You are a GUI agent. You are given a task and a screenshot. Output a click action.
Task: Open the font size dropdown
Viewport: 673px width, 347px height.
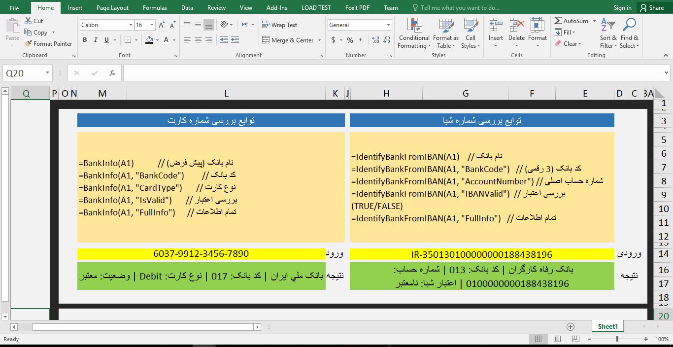(152, 25)
